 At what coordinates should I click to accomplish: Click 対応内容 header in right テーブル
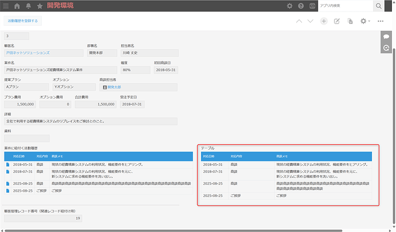[236, 156]
